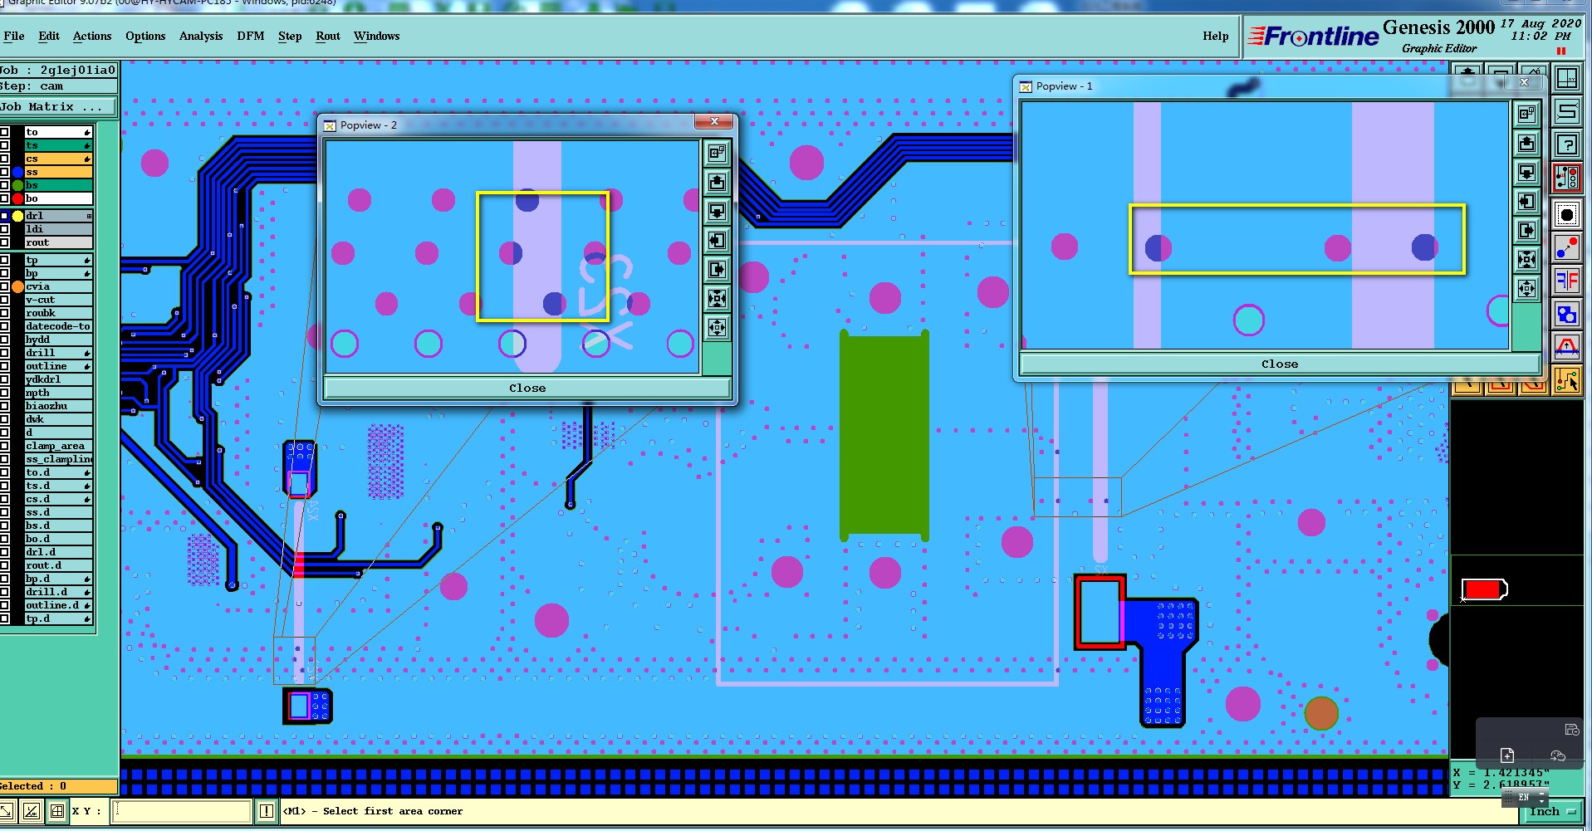
Task: Click the blue overlapping shapes icon
Action: point(1567,314)
